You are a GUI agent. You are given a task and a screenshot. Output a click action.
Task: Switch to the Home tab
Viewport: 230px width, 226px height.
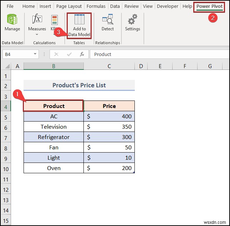(29, 6)
